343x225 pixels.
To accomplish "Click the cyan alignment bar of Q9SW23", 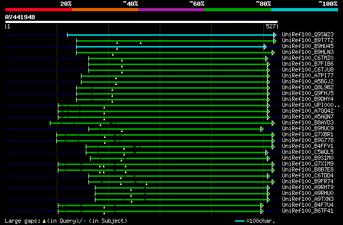I will pos(170,35).
